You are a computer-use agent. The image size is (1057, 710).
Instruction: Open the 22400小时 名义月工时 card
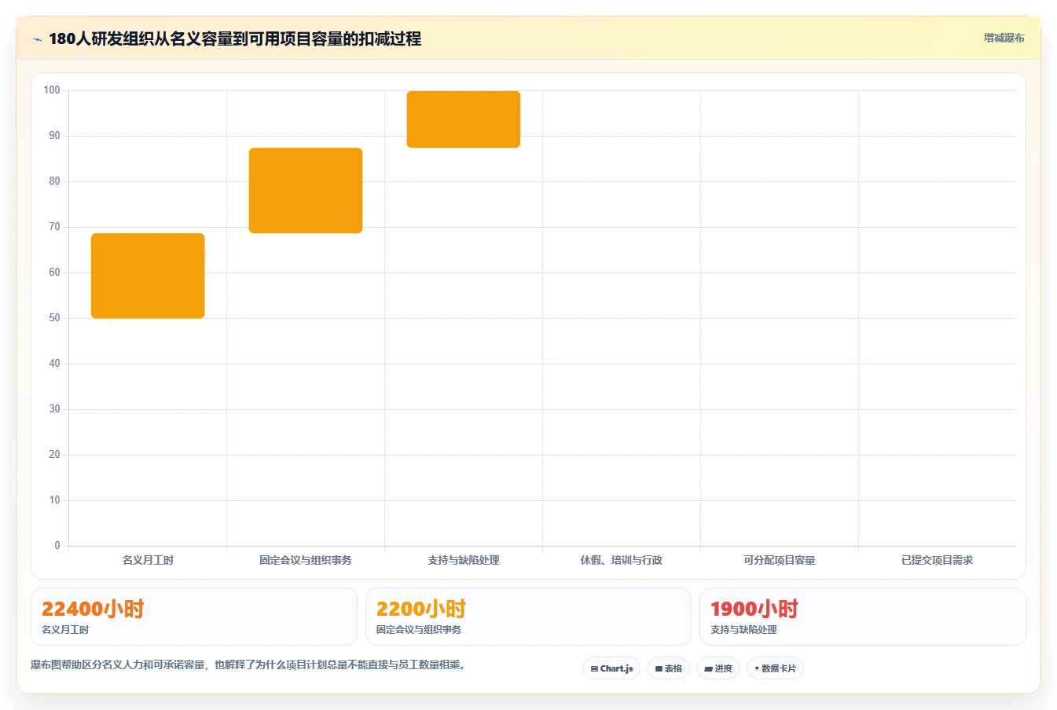pyautogui.click(x=194, y=617)
